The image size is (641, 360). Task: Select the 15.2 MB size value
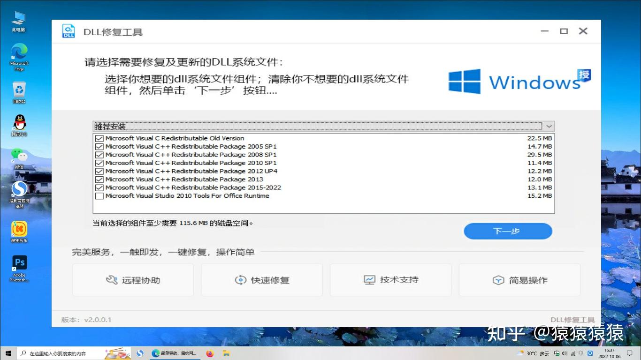[539, 196]
